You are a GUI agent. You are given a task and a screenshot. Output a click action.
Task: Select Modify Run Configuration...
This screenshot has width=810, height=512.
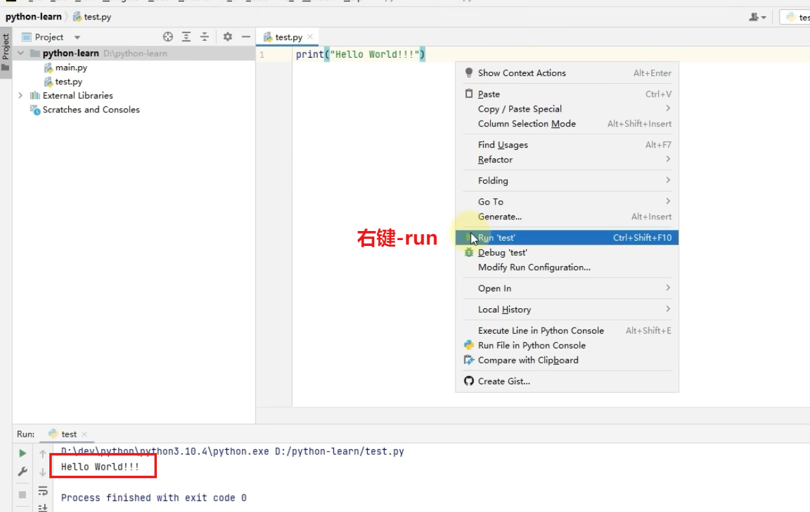567,267
